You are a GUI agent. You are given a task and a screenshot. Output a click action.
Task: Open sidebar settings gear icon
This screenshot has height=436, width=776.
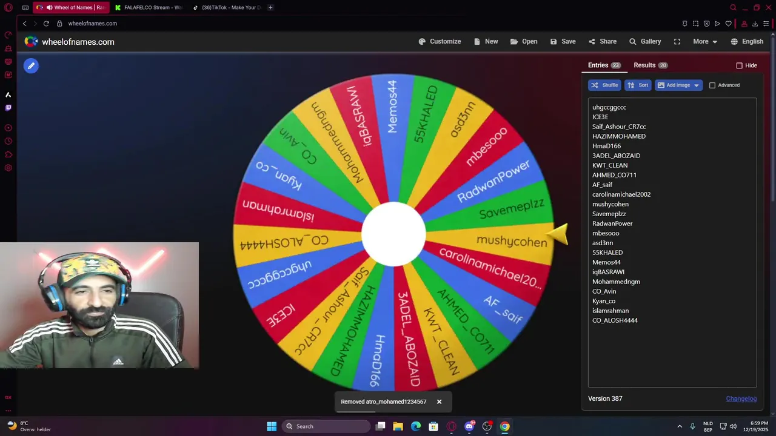(8, 168)
